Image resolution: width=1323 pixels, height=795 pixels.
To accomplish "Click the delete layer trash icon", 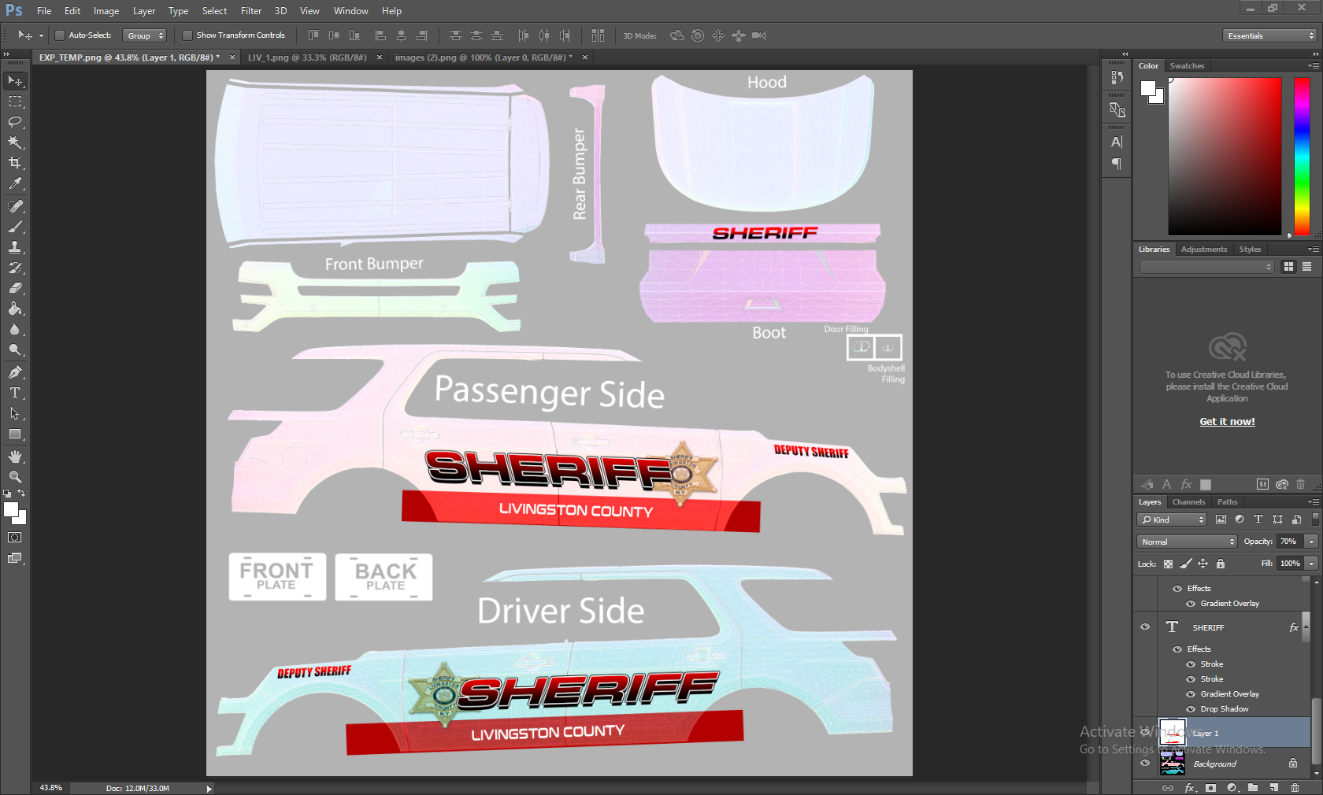I will (1295, 787).
